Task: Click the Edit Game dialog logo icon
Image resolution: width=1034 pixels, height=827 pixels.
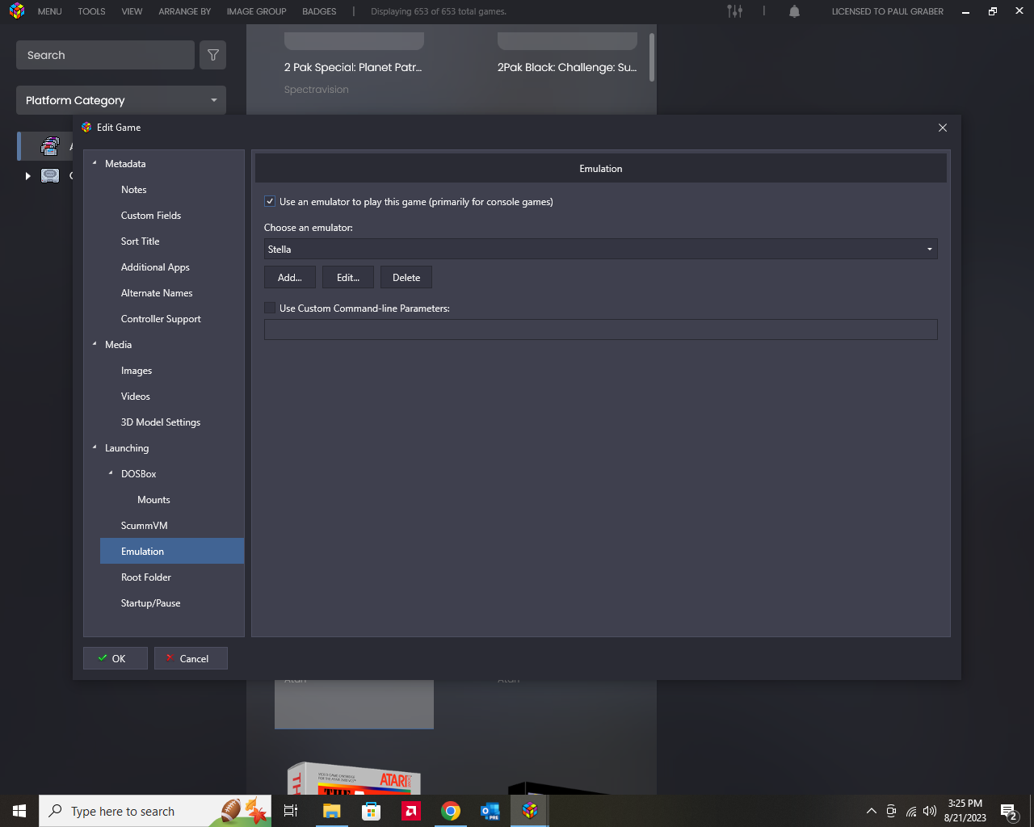Action: (x=86, y=128)
